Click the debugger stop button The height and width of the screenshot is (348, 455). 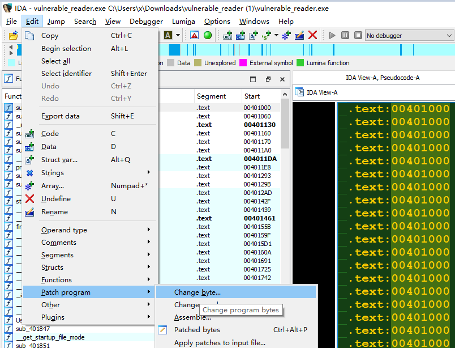point(358,36)
